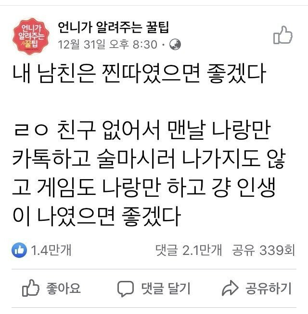Like the page with the top-right thumbs-up icon

point(282,35)
